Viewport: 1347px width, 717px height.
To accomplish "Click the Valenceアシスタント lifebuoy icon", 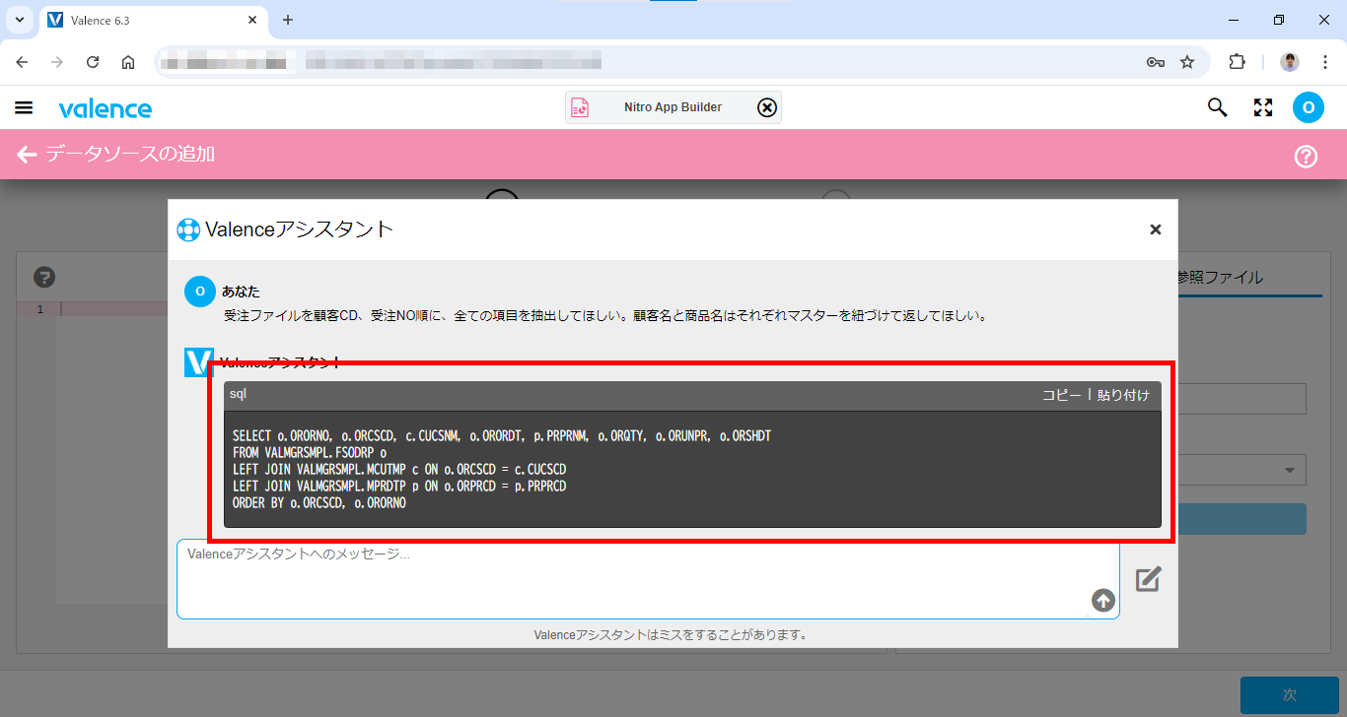I will 188,229.
